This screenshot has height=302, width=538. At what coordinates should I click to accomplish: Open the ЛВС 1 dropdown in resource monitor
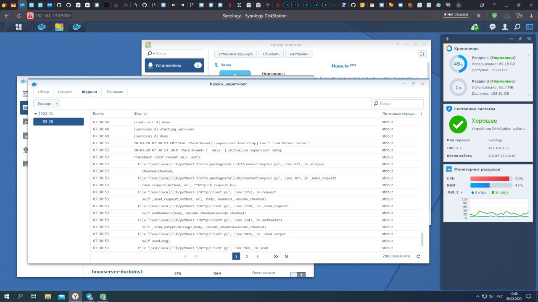(x=454, y=193)
